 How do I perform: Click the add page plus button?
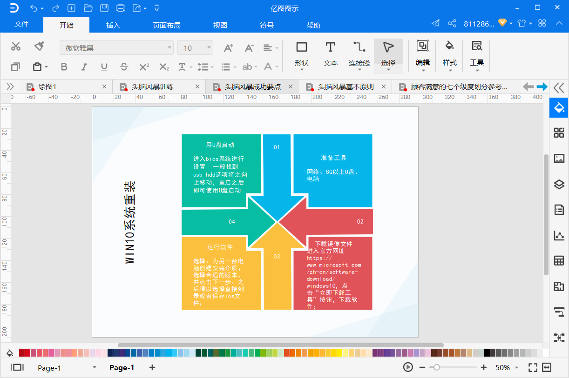tap(152, 367)
